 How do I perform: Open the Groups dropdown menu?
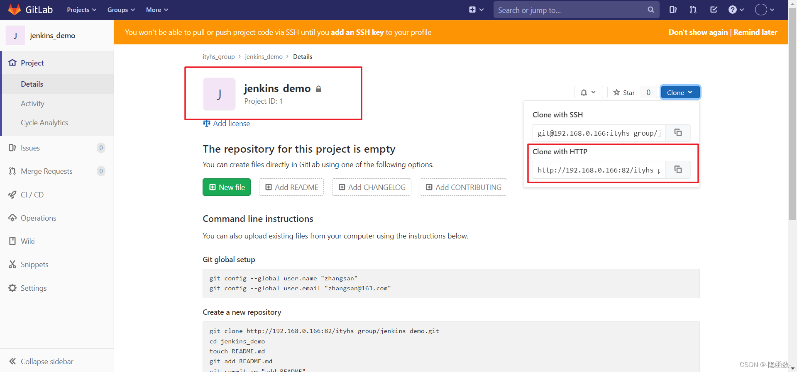pyautogui.click(x=121, y=10)
